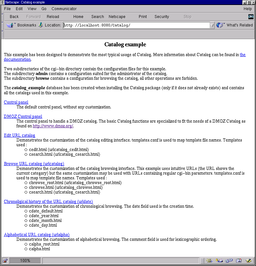Click the 100% zoom status indicator
Image resolution: width=256 pixels, height=266 pixels.
(25, 260)
